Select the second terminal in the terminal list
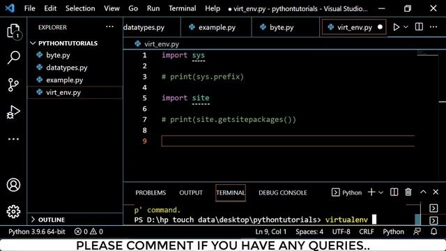 (x=433, y=220)
